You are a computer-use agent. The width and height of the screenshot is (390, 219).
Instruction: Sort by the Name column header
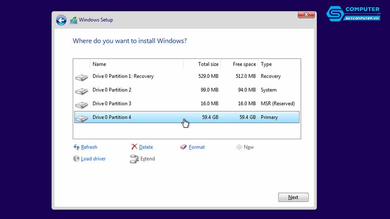pyautogui.click(x=136, y=64)
